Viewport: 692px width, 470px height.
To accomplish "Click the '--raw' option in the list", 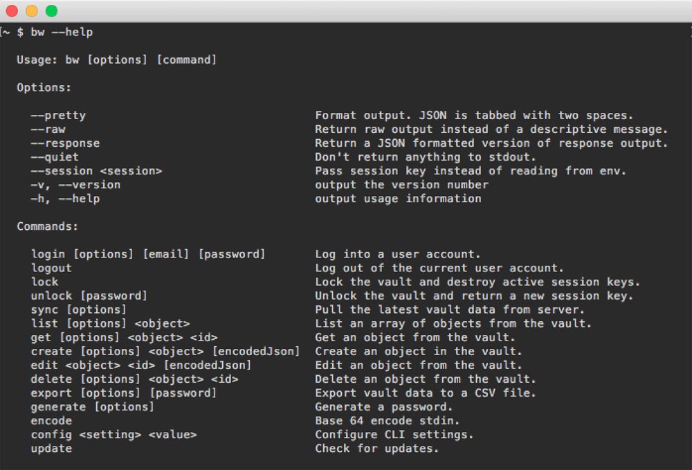I will coord(48,129).
